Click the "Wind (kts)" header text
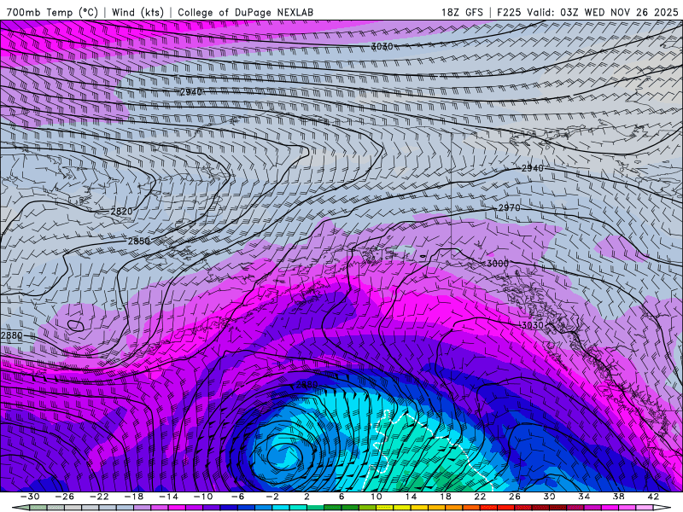This screenshot has height=512, width=683. (137, 13)
